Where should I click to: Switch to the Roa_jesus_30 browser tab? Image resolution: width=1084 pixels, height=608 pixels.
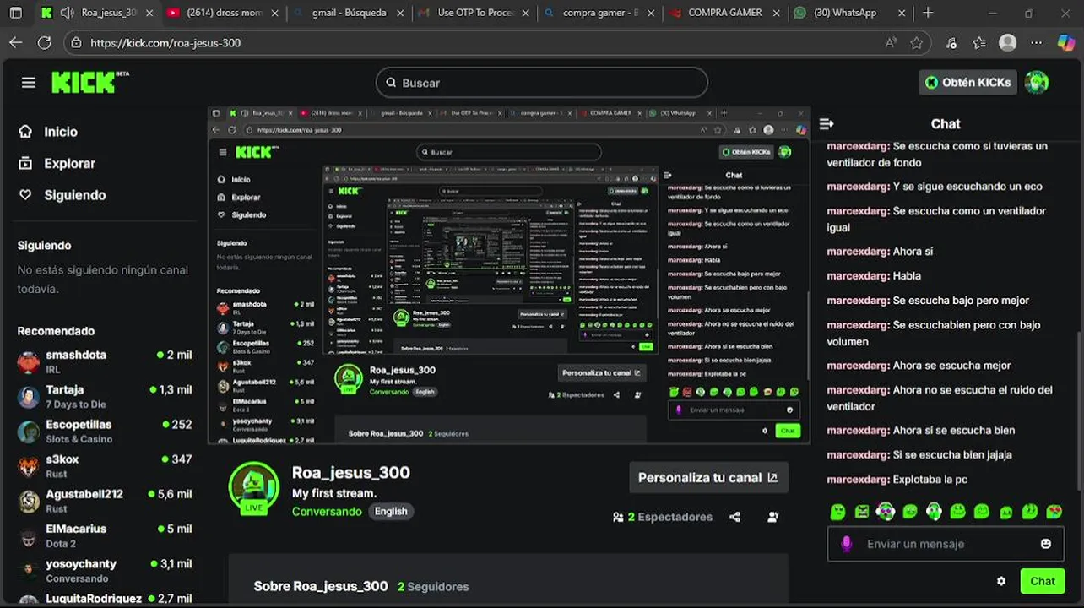pos(99,13)
